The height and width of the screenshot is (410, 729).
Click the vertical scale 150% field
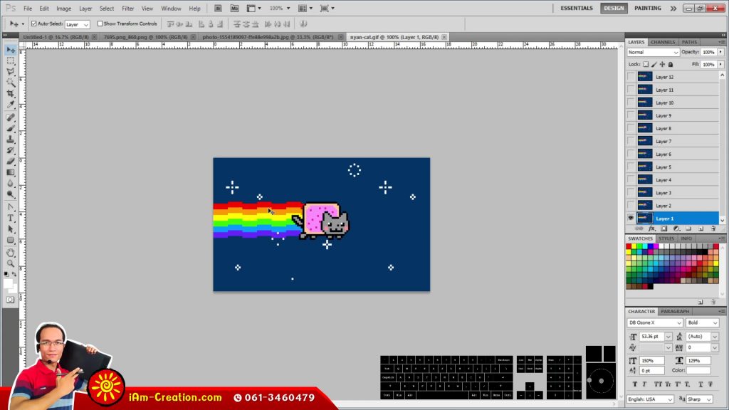tap(652, 360)
